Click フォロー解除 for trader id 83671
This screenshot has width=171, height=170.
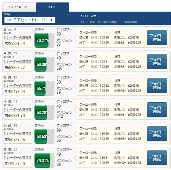tap(157, 62)
